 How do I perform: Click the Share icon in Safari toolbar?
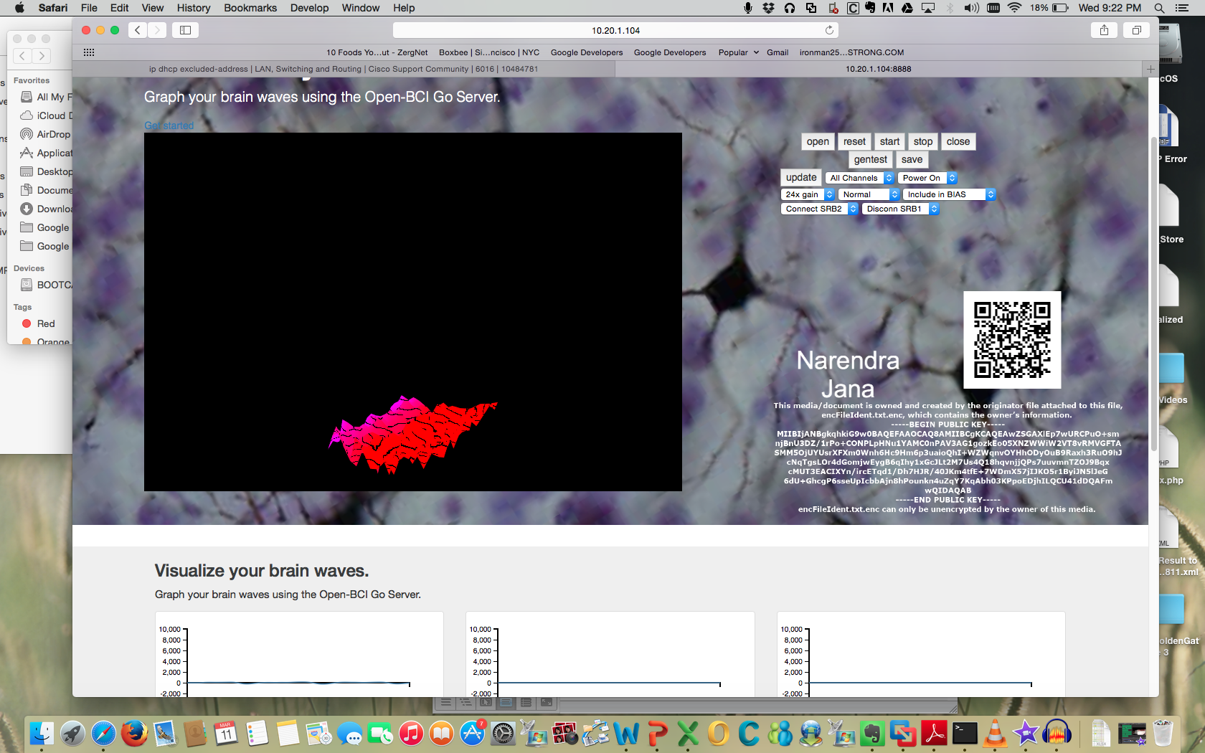click(x=1104, y=30)
